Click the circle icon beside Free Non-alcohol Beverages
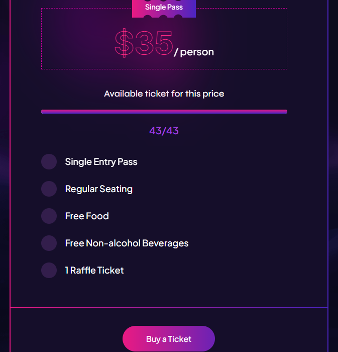Image resolution: width=338 pixels, height=352 pixels. 49,243
